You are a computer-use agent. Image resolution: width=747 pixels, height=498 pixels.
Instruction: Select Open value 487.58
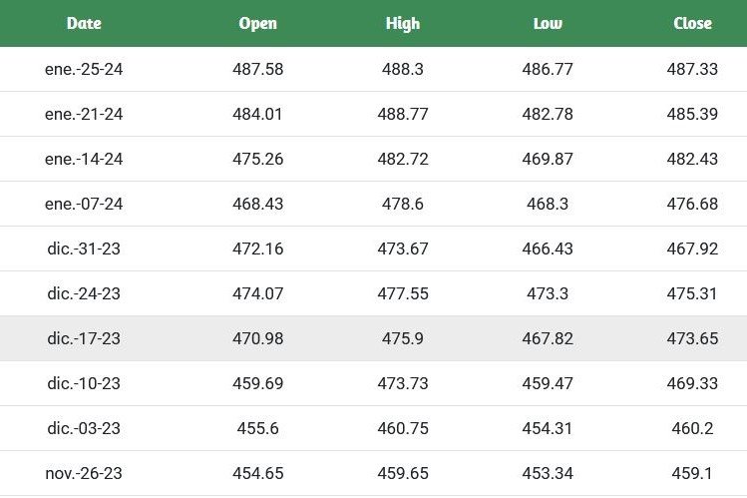pyautogui.click(x=258, y=69)
